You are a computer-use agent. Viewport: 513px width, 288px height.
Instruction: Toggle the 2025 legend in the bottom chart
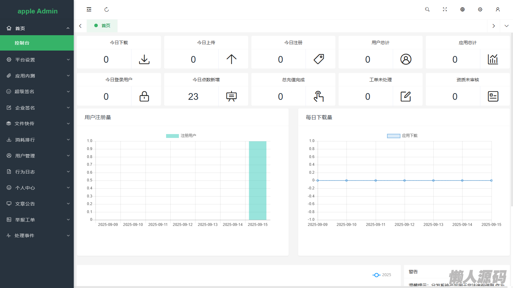382,275
